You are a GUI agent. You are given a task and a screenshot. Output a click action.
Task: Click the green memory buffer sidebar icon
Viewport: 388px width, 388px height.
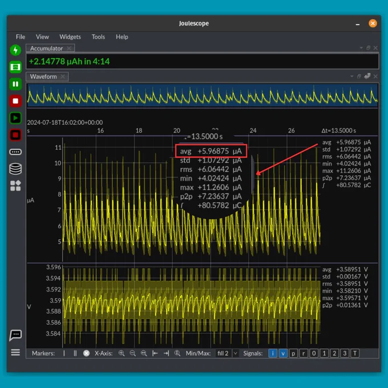click(15, 67)
